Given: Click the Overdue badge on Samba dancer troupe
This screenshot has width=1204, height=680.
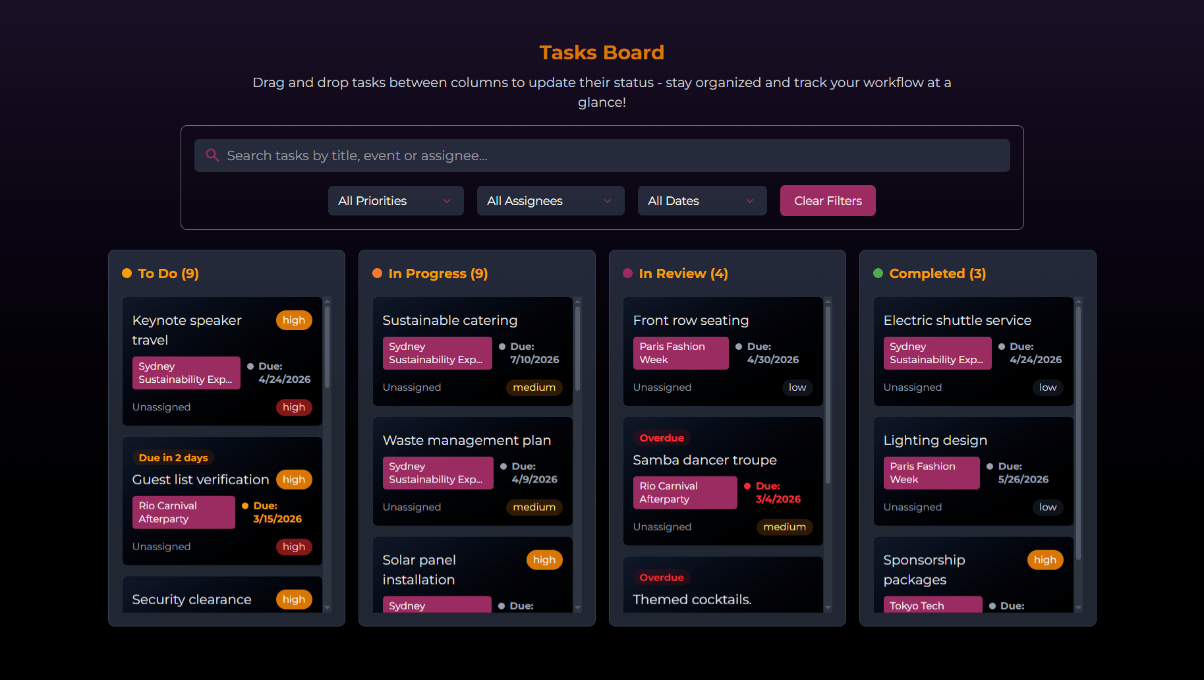Looking at the screenshot, I should pos(662,437).
